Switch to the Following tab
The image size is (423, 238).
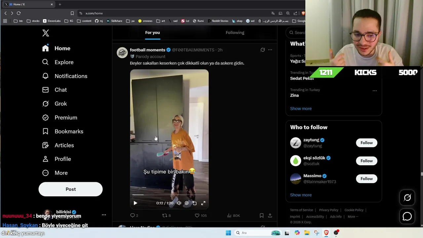click(235, 32)
